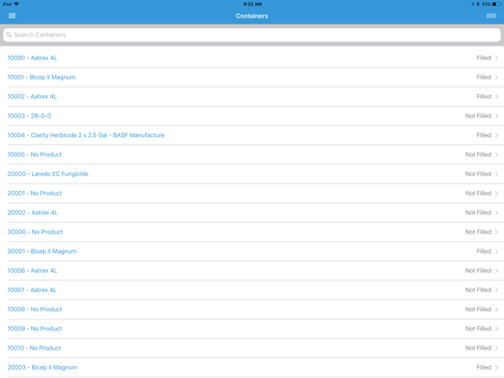Open the hamburger menu icon
Image resolution: width=504 pixels, height=378 pixels.
coord(12,16)
